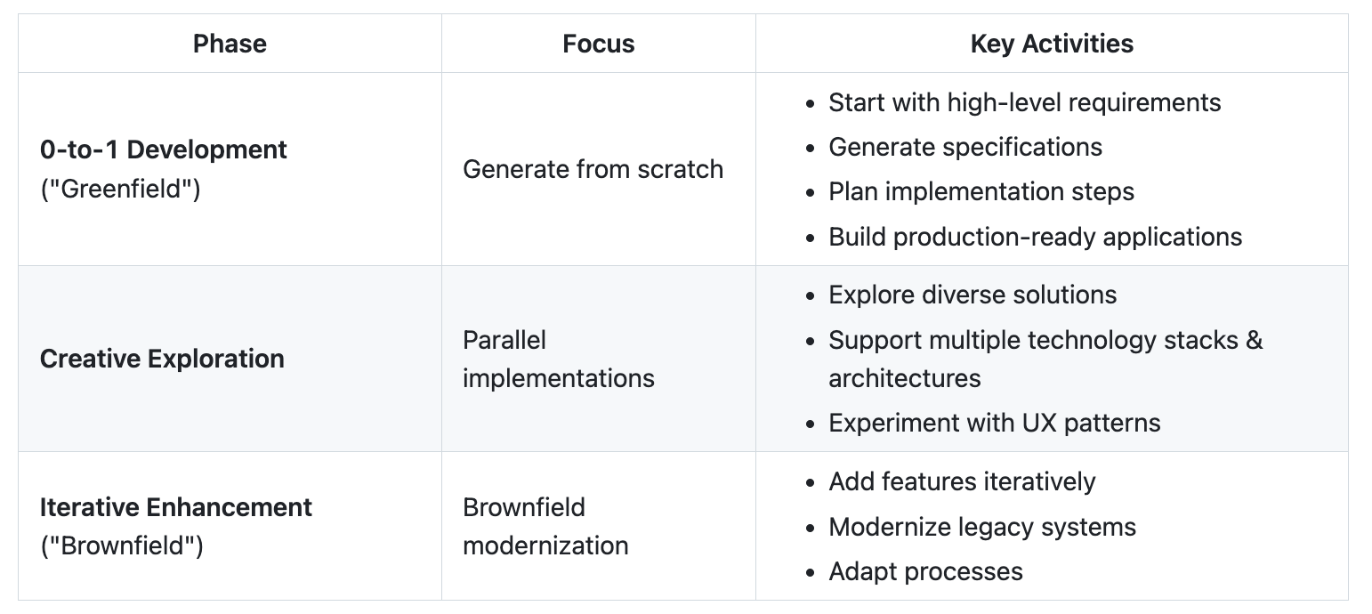Click the "Add features iteratively" bullet
The width and height of the screenshot is (1372, 614).
point(962,481)
